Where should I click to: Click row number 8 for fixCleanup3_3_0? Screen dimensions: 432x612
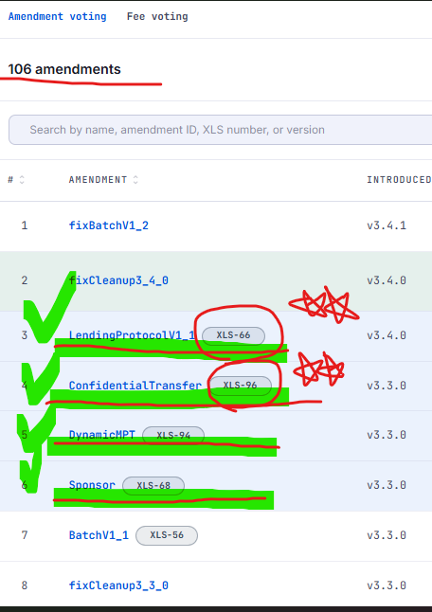(25, 585)
